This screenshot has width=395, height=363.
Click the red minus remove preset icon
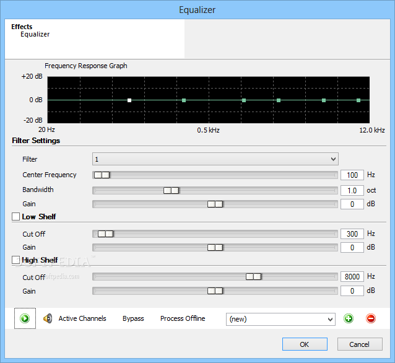pyautogui.click(x=371, y=318)
